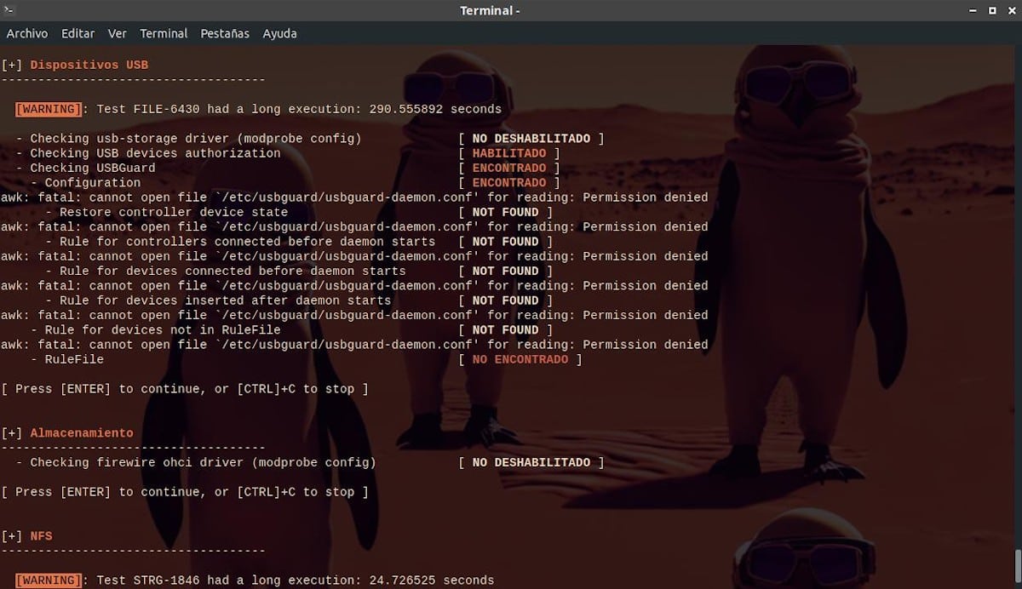The height and width of the screenshot is (589, 1022).
Task: Open the Ayuda menu
Action: coord(279,33)
